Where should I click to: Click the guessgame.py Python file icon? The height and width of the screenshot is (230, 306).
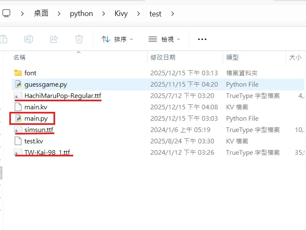coord(18,84)
